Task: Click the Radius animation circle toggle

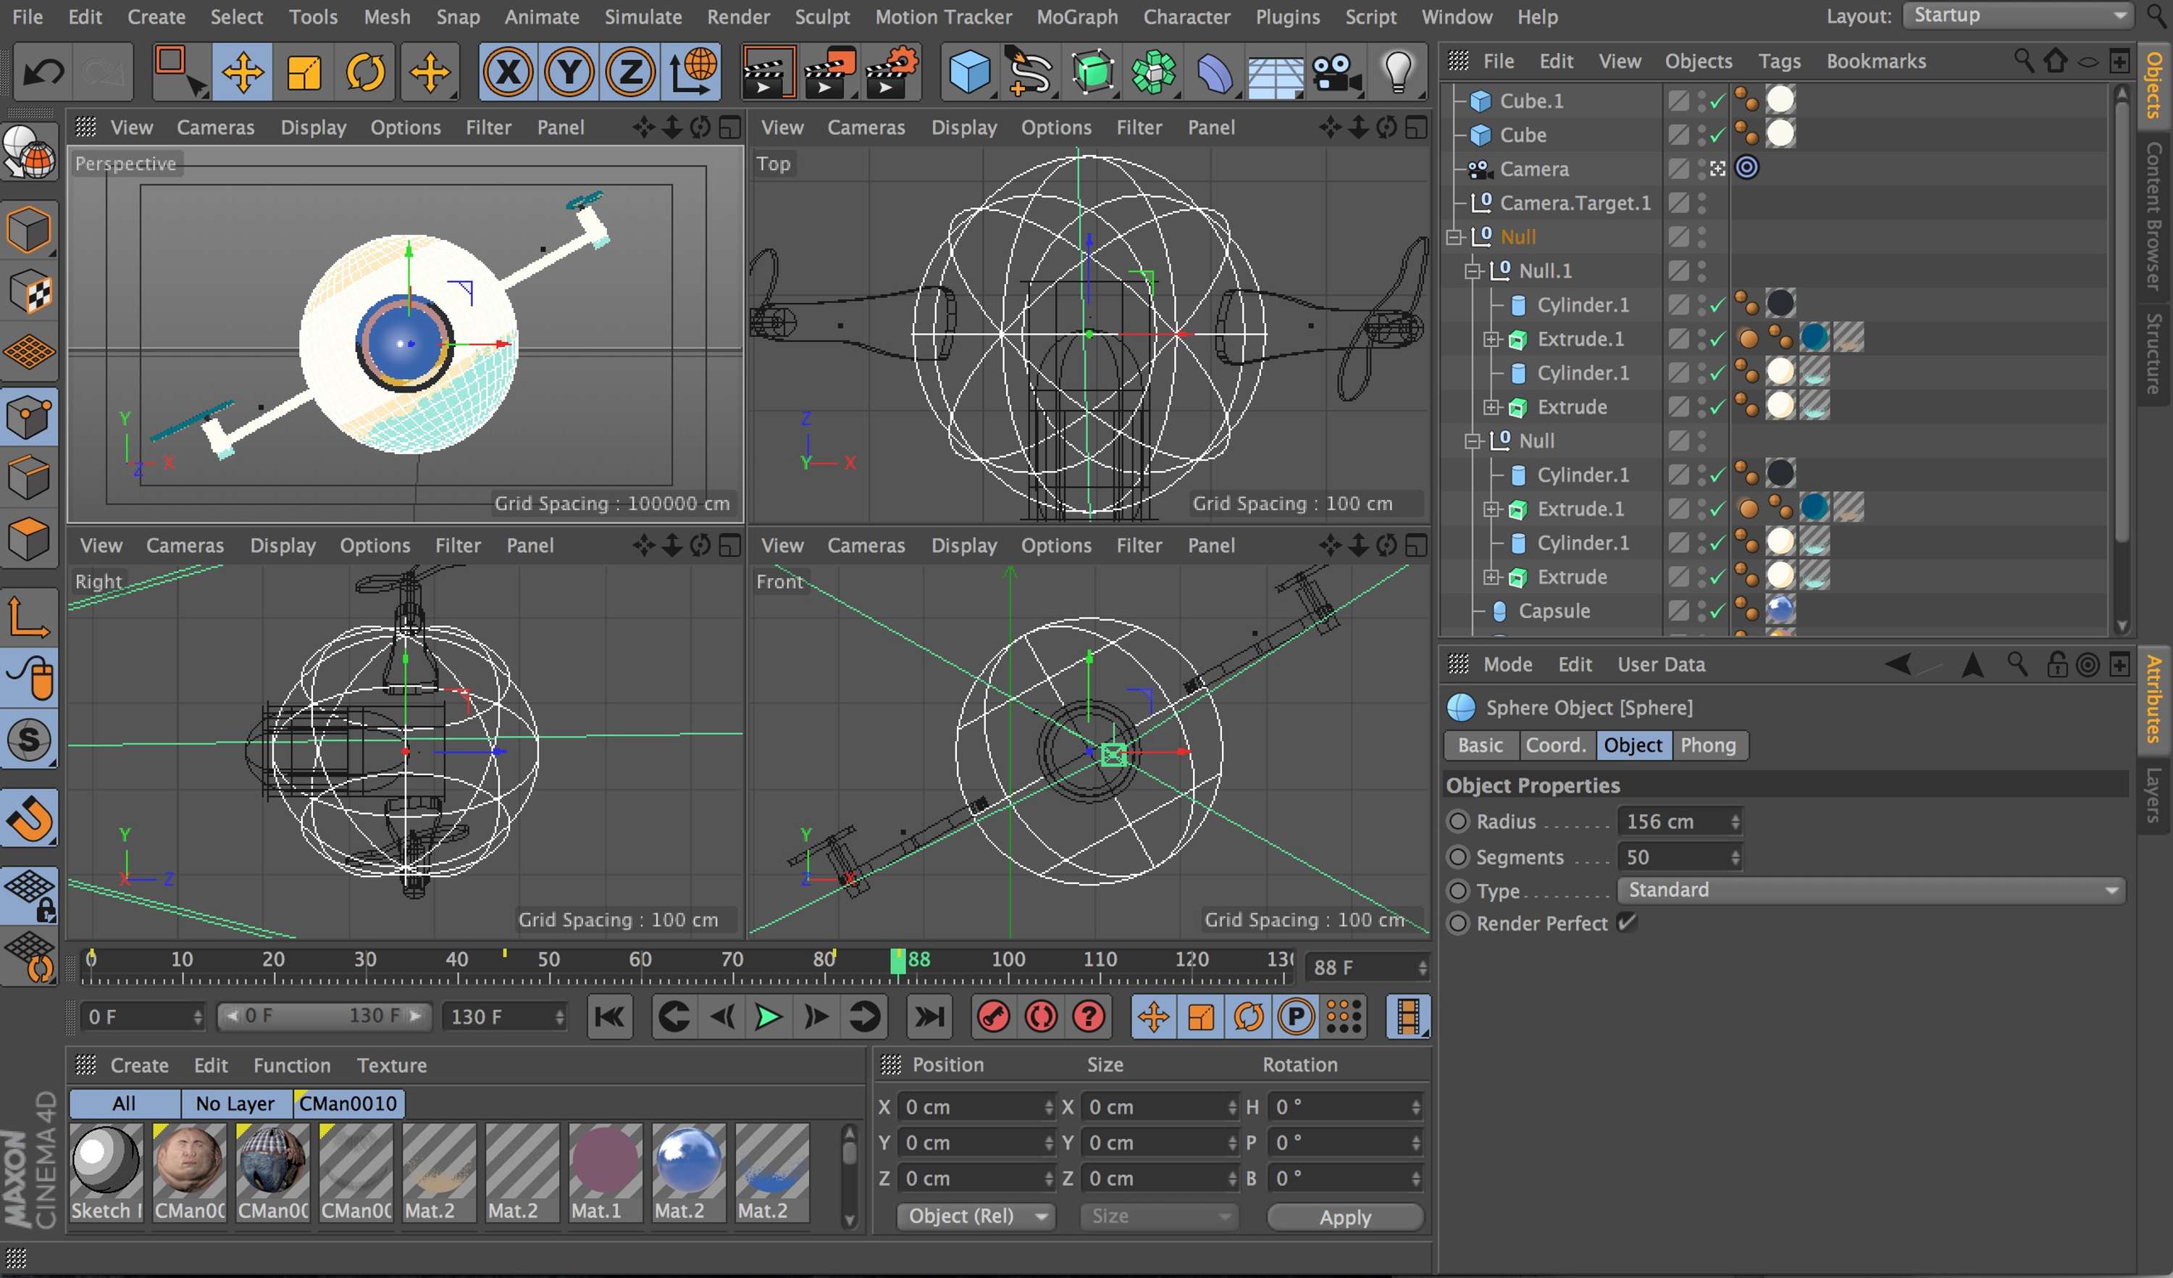Action: point(1458,821)
